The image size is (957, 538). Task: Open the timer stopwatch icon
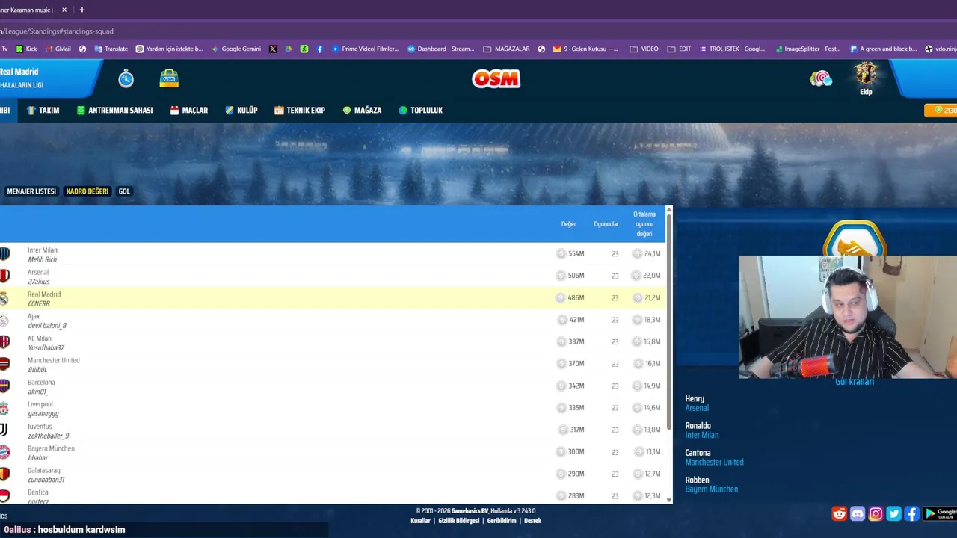(x=126, y=78)
